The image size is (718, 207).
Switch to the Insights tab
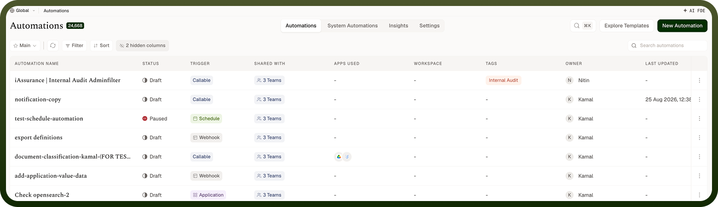[399, 26]
